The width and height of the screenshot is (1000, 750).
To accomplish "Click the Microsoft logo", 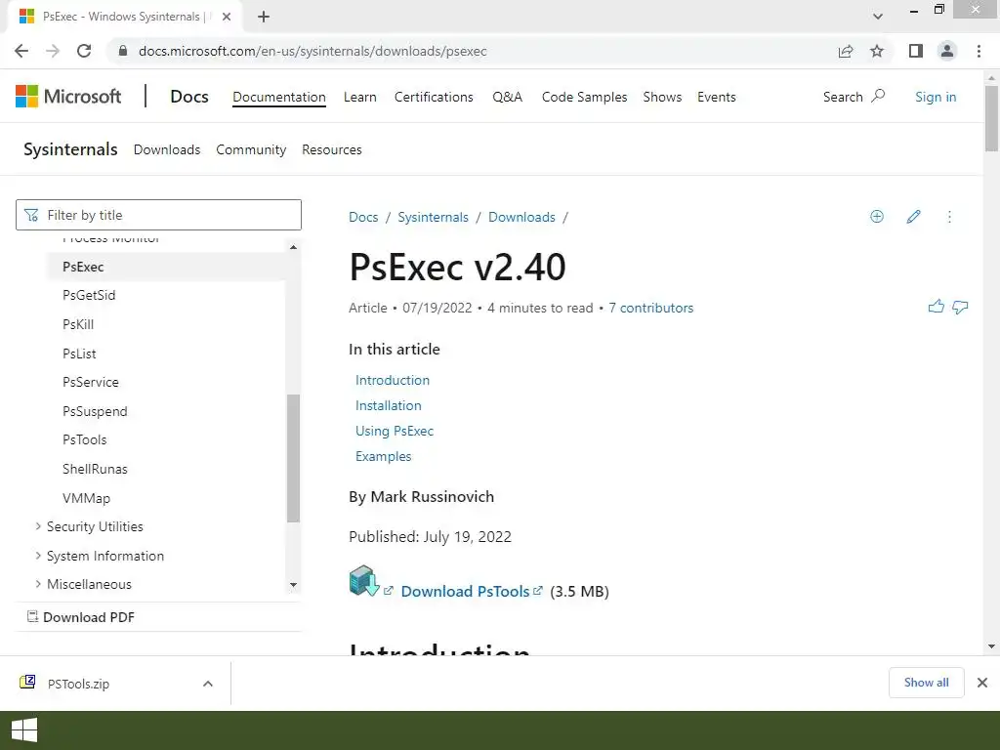I will pyautogui.click(x=68, y=97).
